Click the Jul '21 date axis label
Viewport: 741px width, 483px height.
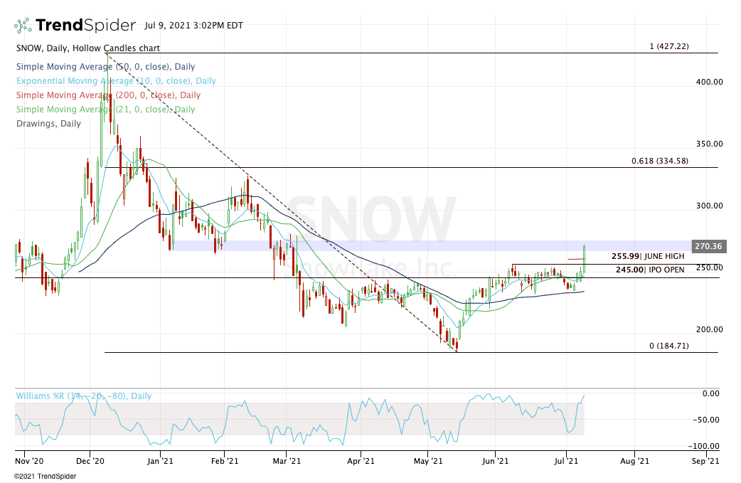pos(566,461)
